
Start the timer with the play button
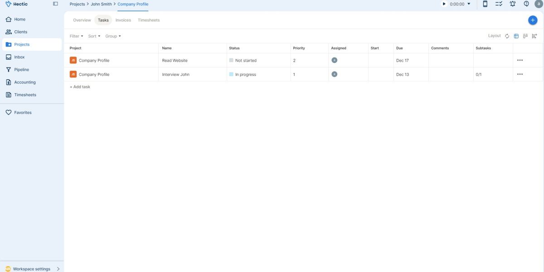point(444,4)
